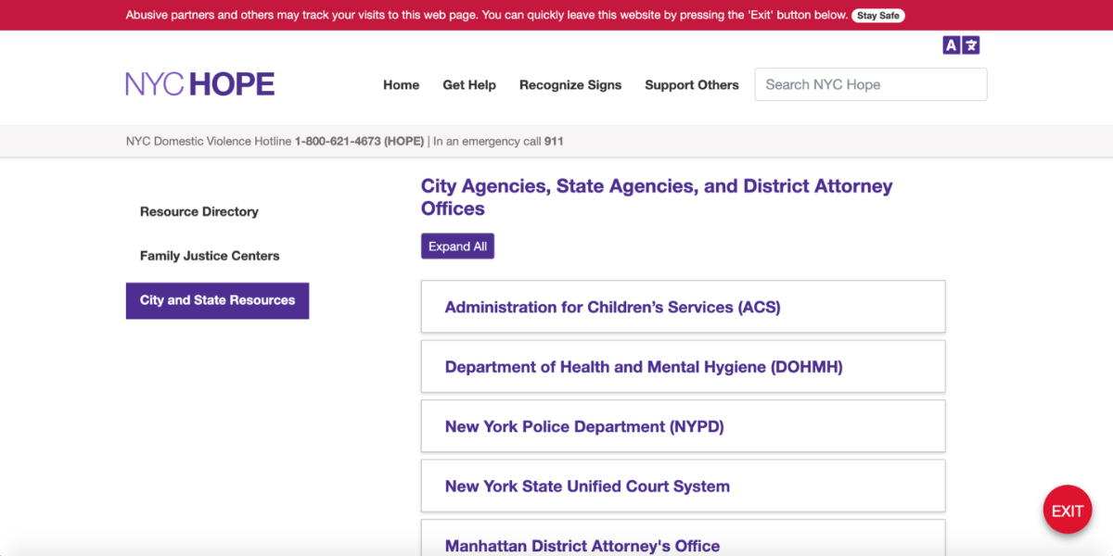Open Family Justice Centers
The height and width of the screenshot is (556, 1113).
coord(210,256)
